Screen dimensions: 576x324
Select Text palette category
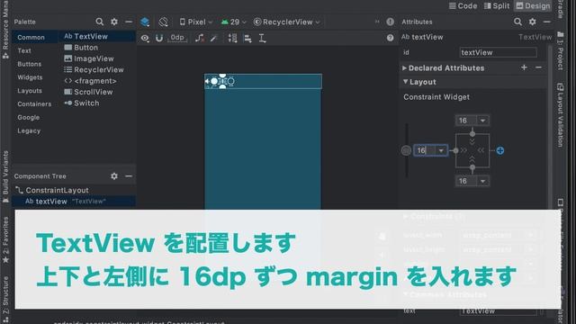pyautogui.click(x=24, y=50)
